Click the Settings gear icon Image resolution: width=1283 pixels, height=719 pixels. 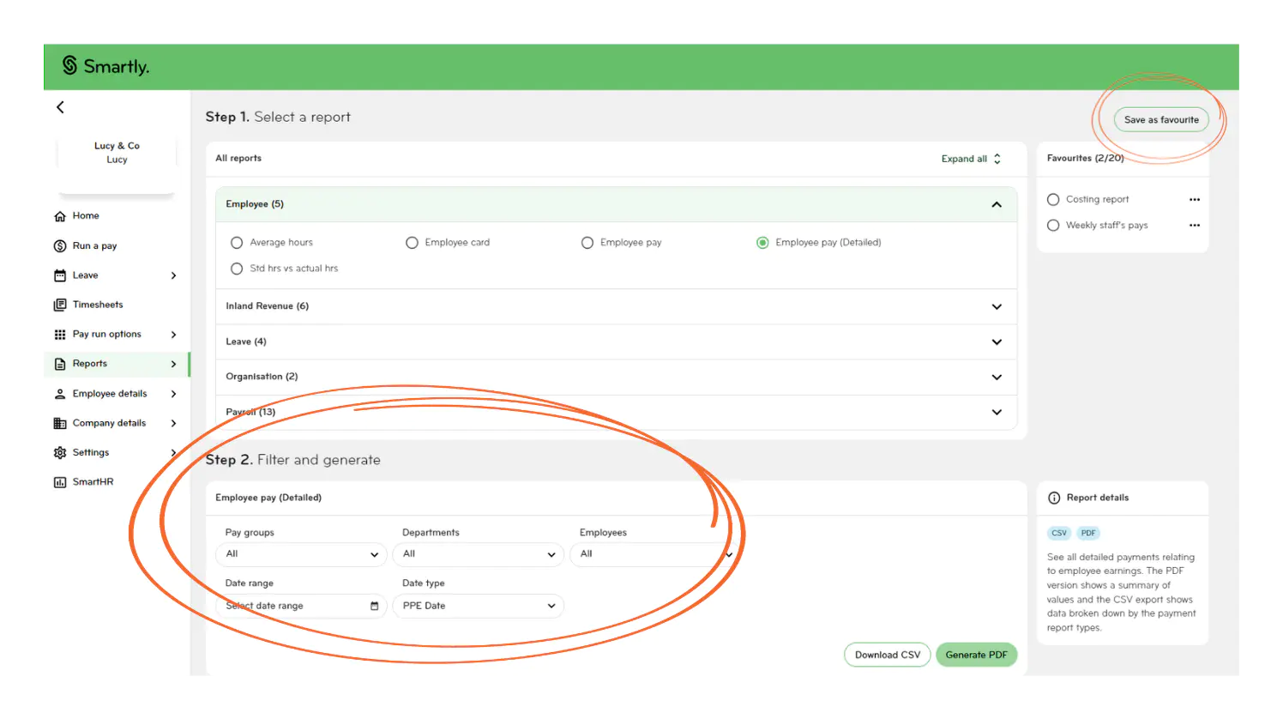pyautogui.click(x=59, y=452)
